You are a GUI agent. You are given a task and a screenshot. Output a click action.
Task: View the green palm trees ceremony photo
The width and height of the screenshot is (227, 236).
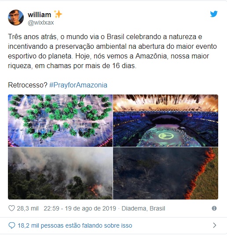tap(60, 120)
